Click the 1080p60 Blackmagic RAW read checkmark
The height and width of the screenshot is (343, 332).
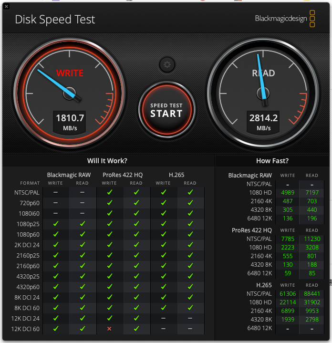83,234
